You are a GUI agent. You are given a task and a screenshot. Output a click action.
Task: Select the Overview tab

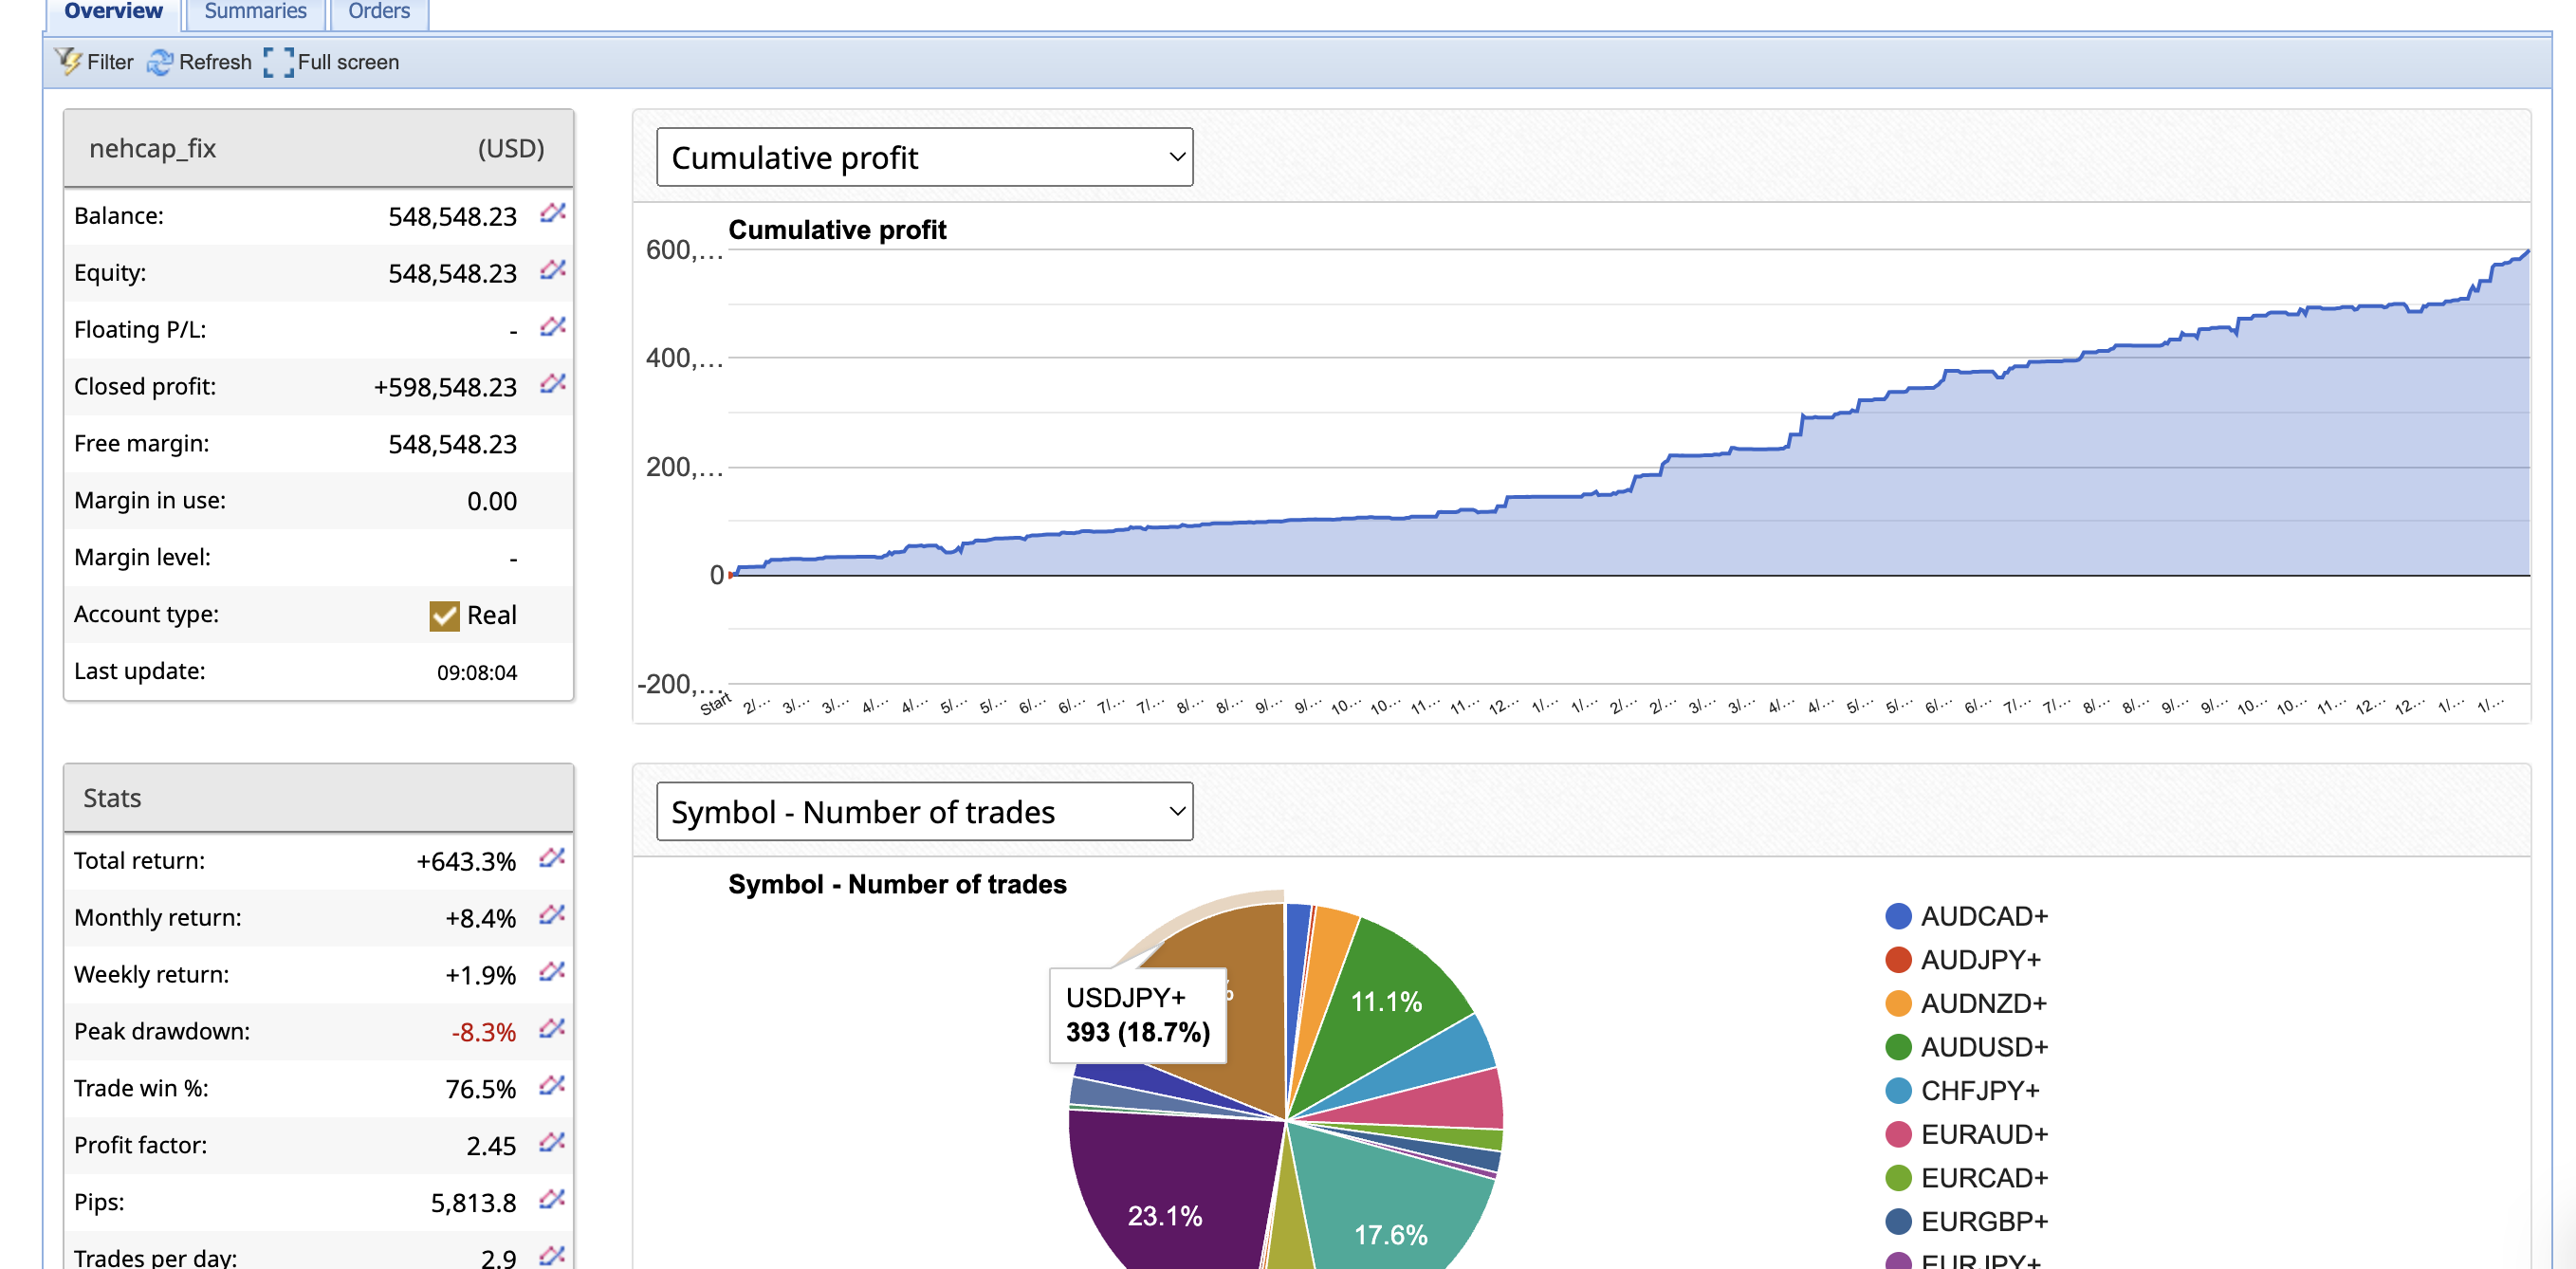pyautogui.click(x=113, y=12)
